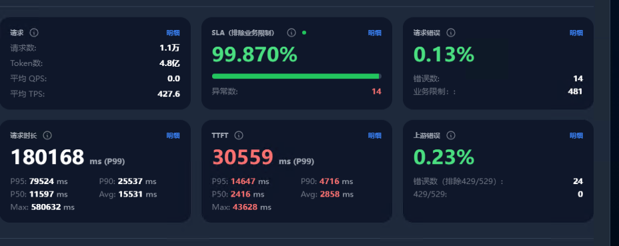This screenshot has height=246, width=619.
Task: Click 平均 QPS value 0.0
Action: 173,79
